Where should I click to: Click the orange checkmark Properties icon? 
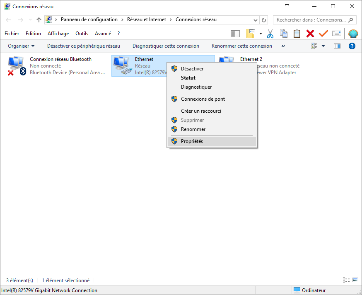click(x=323, y=34)
